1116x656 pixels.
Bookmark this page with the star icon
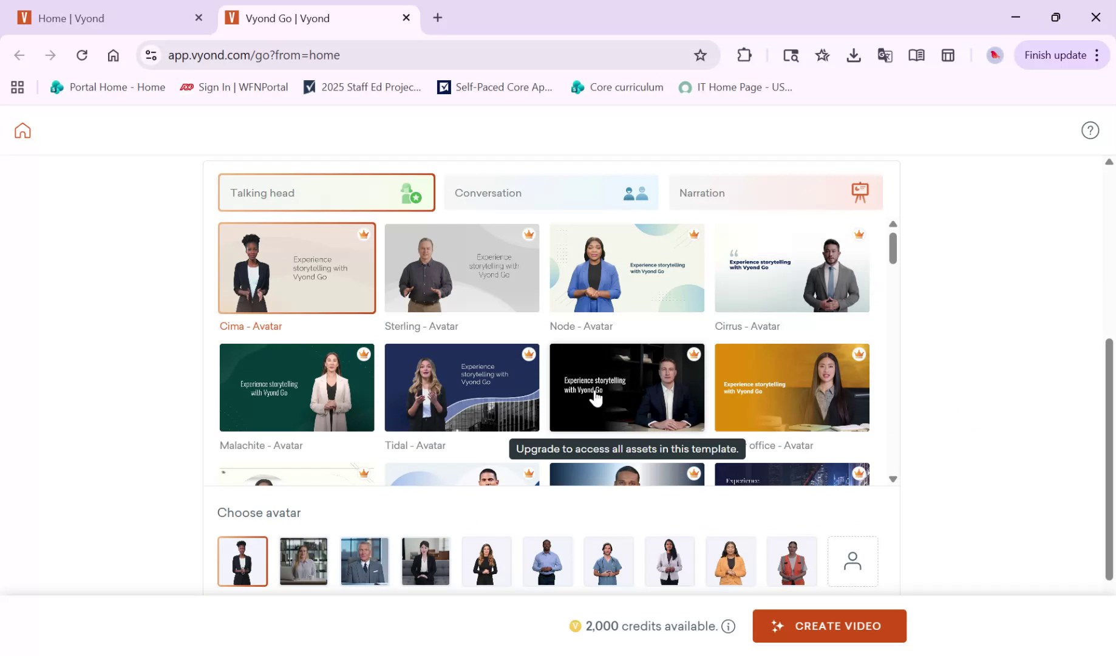click(x=701, y=55)
